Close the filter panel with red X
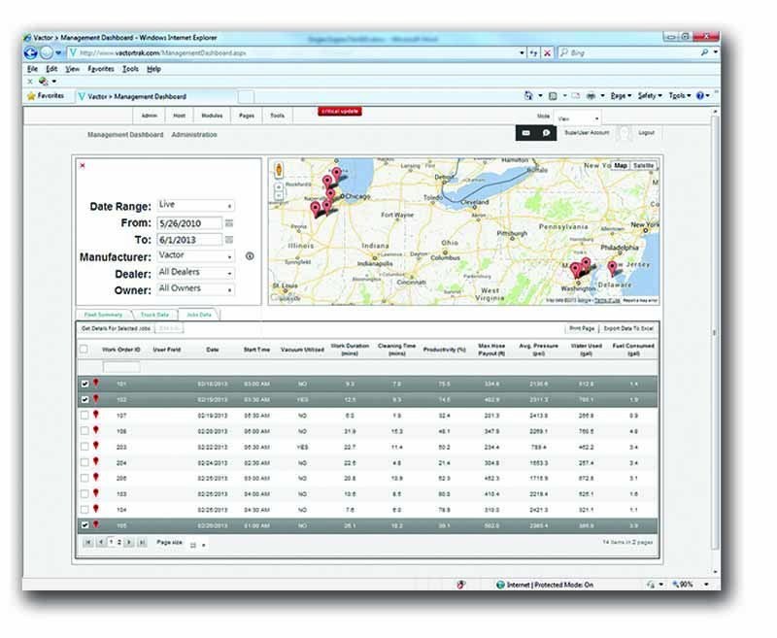 click(x=83, y=165)
